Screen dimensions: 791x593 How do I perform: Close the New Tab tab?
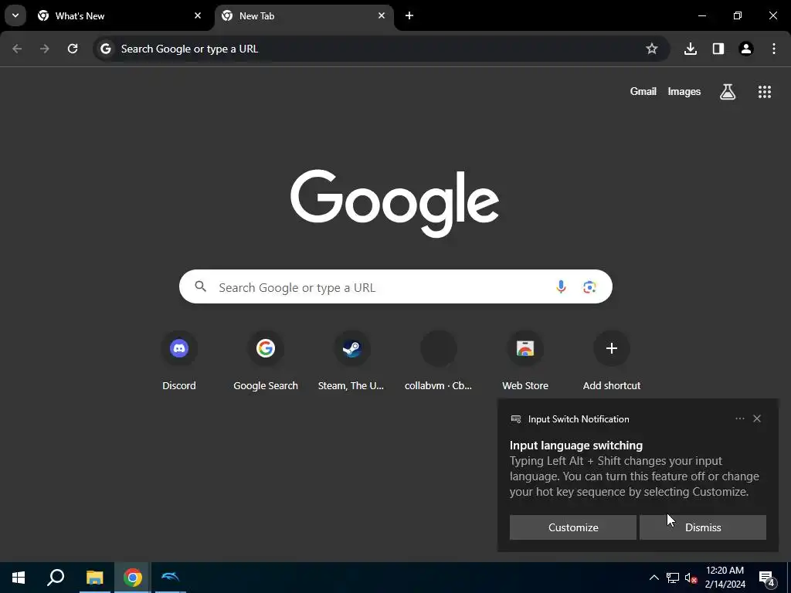pyautogui.click(x=382, y=15)
